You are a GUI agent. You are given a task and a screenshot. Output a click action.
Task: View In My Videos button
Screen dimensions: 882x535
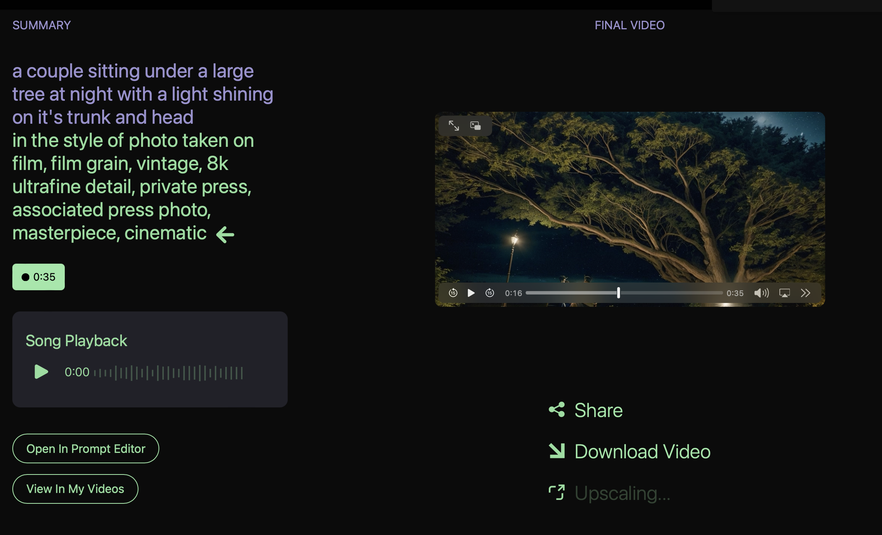75,489
